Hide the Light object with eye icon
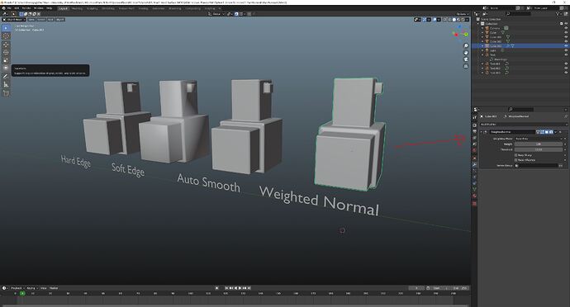 coord(566,50)
